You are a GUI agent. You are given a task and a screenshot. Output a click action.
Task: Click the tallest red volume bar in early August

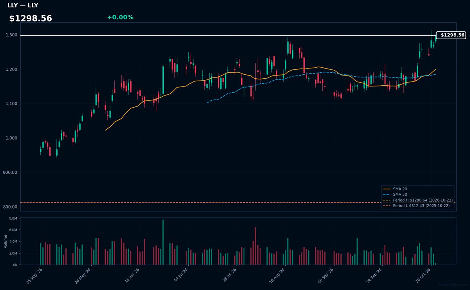click(255, 246)
